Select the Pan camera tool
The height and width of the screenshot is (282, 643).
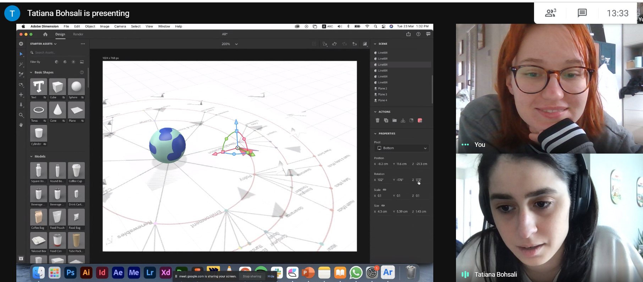coord(21,95)
